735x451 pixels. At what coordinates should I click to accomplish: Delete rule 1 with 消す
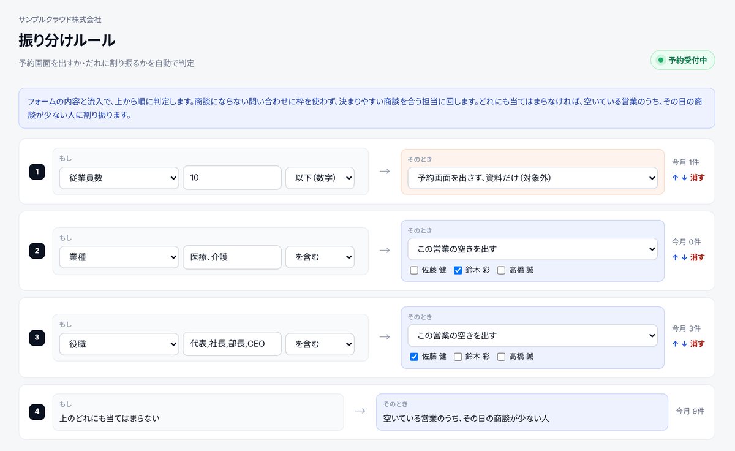point(697,178)
